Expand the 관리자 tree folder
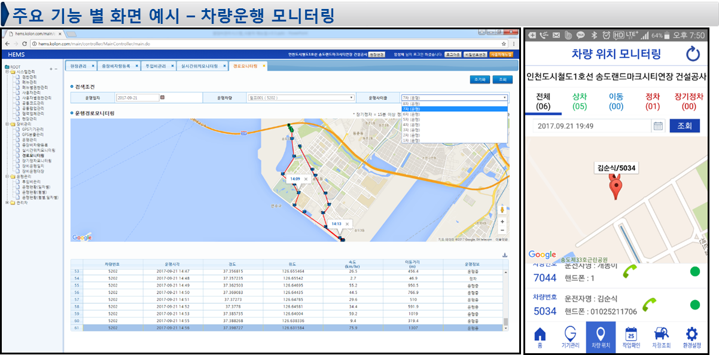This screenshot has height=355, width=719. tap(6, 203)
